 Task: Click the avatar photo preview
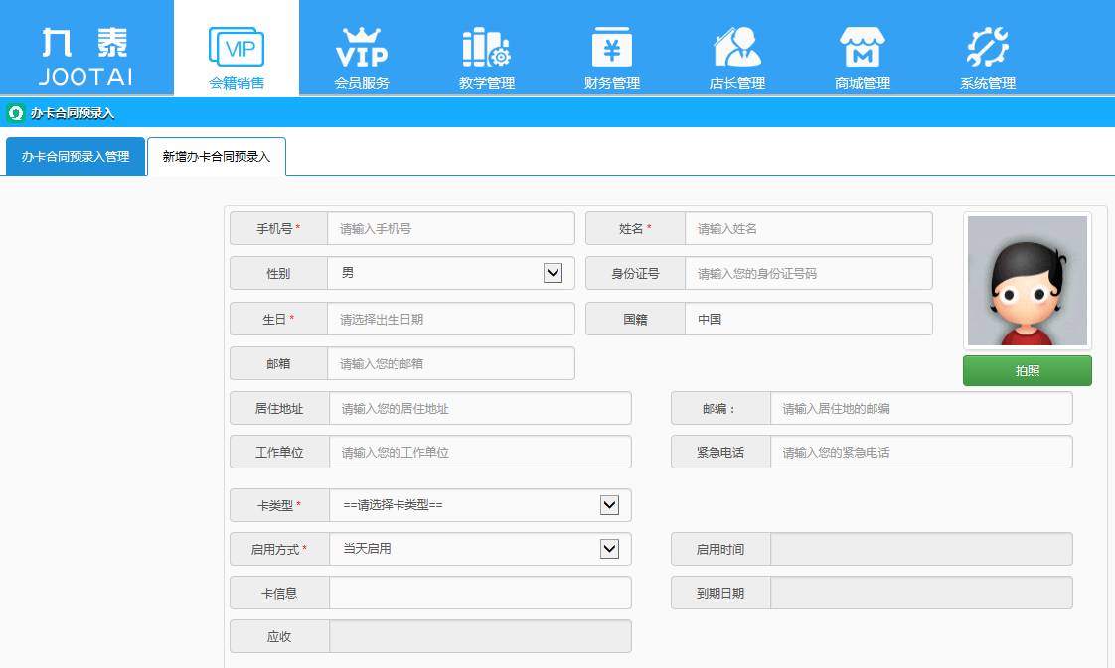click(1027, 280)
